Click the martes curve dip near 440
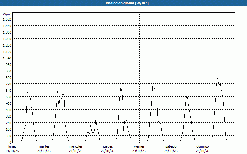This screenshot has height=154, width=247. pos(59,106)
